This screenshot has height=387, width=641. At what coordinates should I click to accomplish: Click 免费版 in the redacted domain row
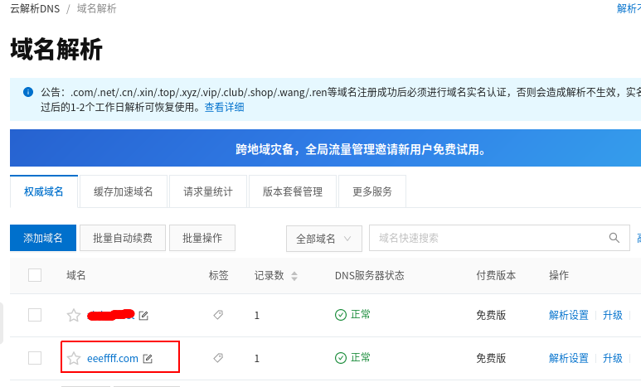coord(491,315)
